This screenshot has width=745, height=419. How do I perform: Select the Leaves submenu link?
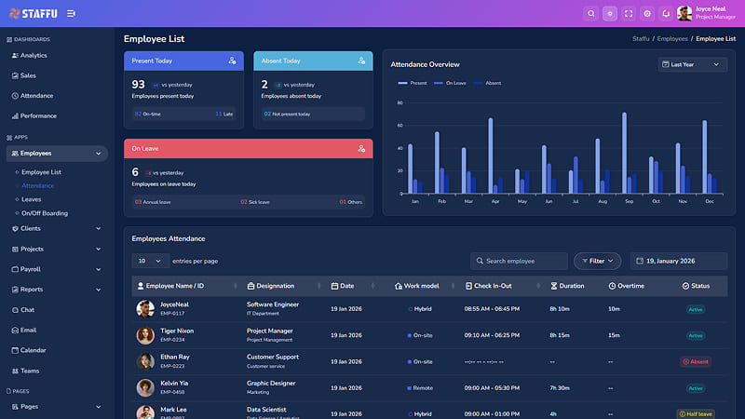(32, 199)
